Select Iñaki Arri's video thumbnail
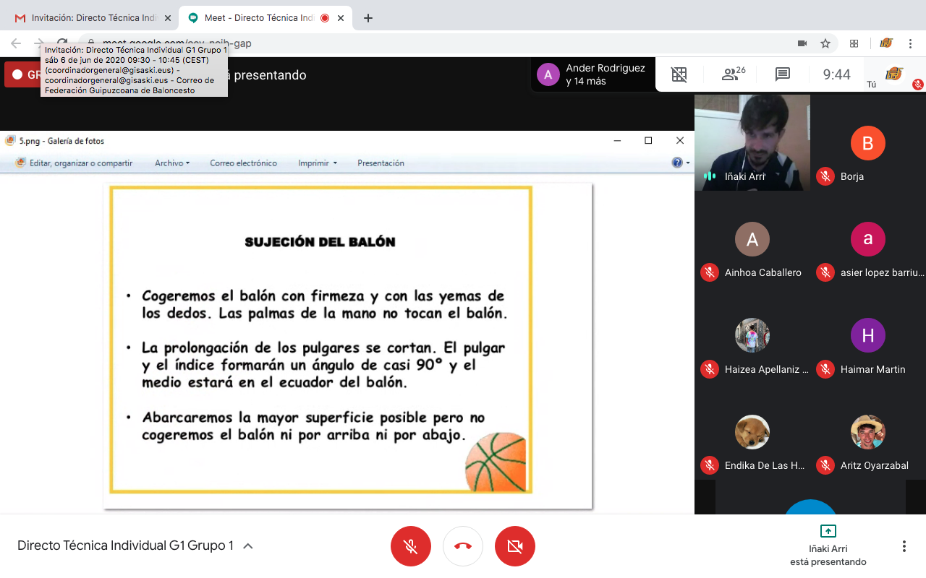This screenshot has height=578, width=926. coord(752,142)
